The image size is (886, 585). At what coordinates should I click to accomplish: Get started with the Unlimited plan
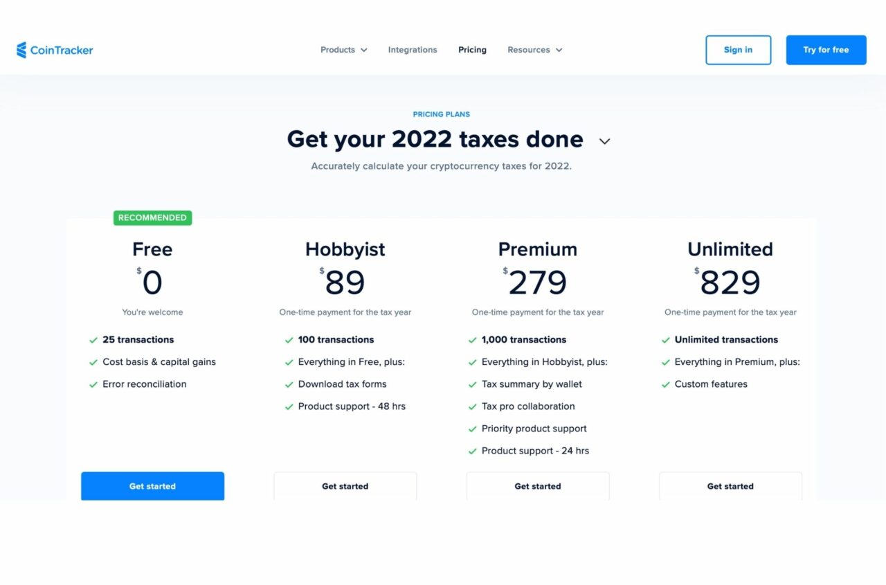(x=730, y=486)
